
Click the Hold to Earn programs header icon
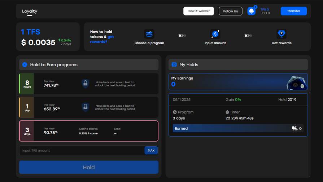(x=25, y=65)
